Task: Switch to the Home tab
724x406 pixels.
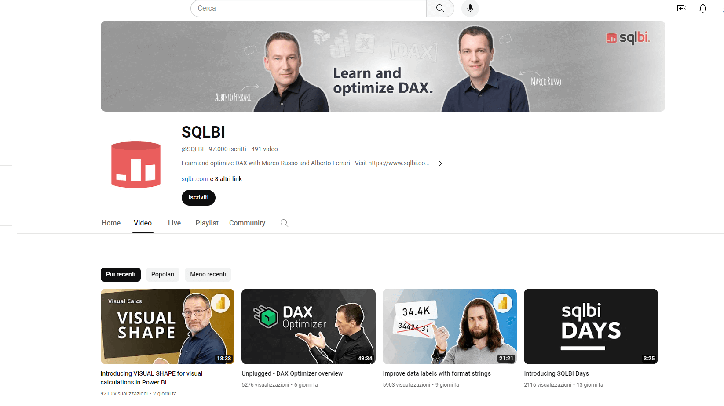Action: click(x=111, y=223)
